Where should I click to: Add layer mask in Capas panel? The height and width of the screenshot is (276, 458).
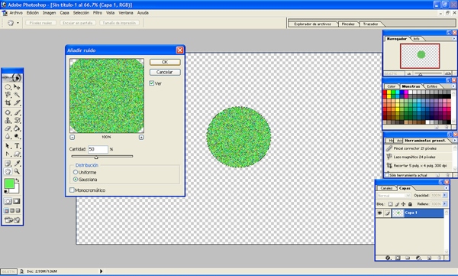[x=398, y=258]
